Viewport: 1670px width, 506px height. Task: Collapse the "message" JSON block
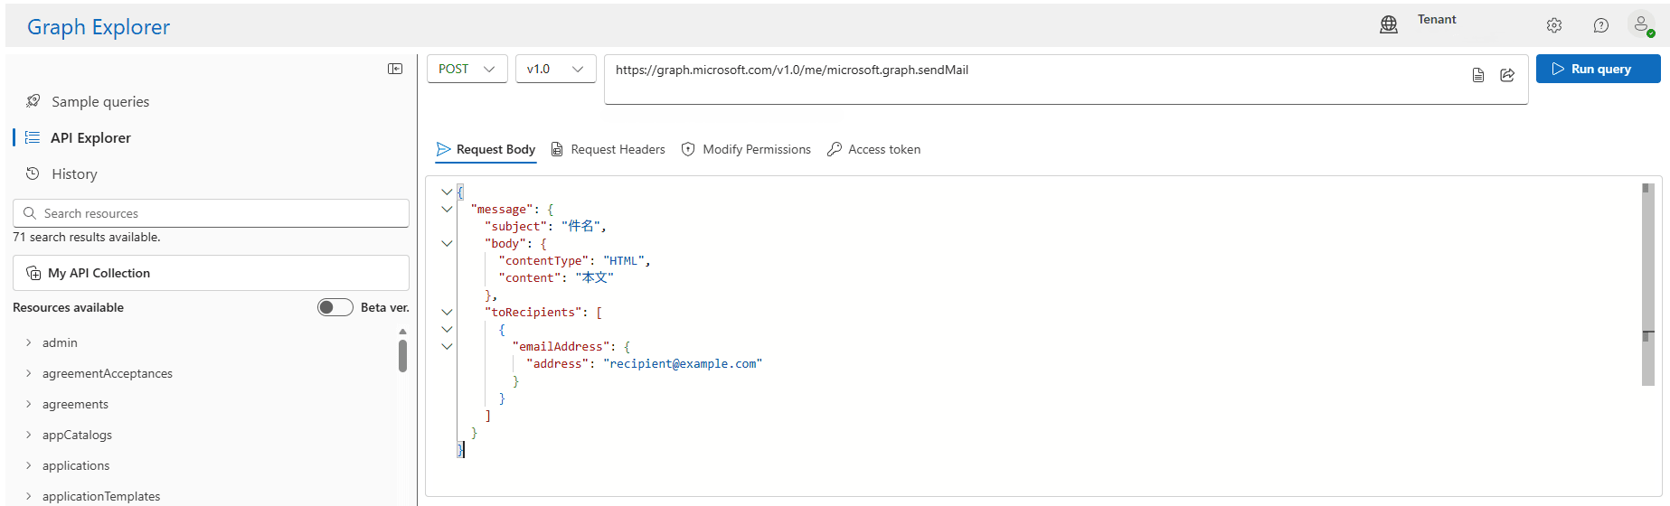pos(447,209)
